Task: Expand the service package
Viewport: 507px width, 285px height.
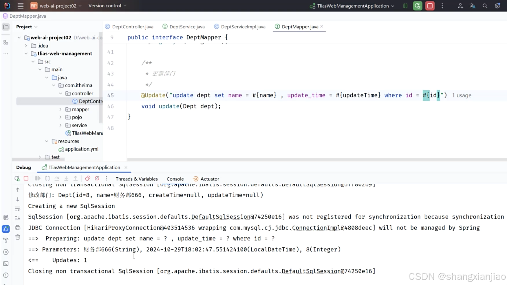Action: [61, 125]
